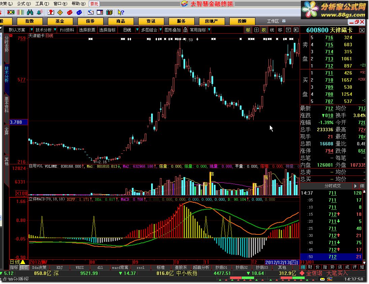The width and height of the screenshot is (369, 284).
Task: Click 选择指标 in toolbar
Action: tap(107, 30)
